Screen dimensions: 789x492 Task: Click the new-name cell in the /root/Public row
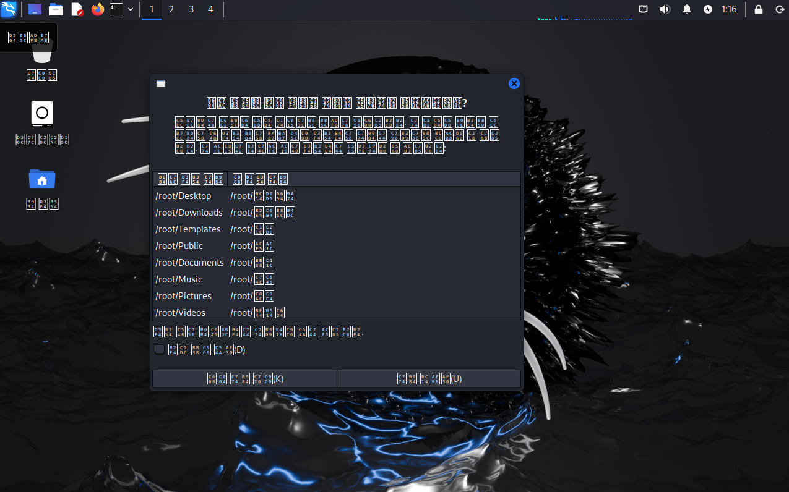[x=252, y=246]
